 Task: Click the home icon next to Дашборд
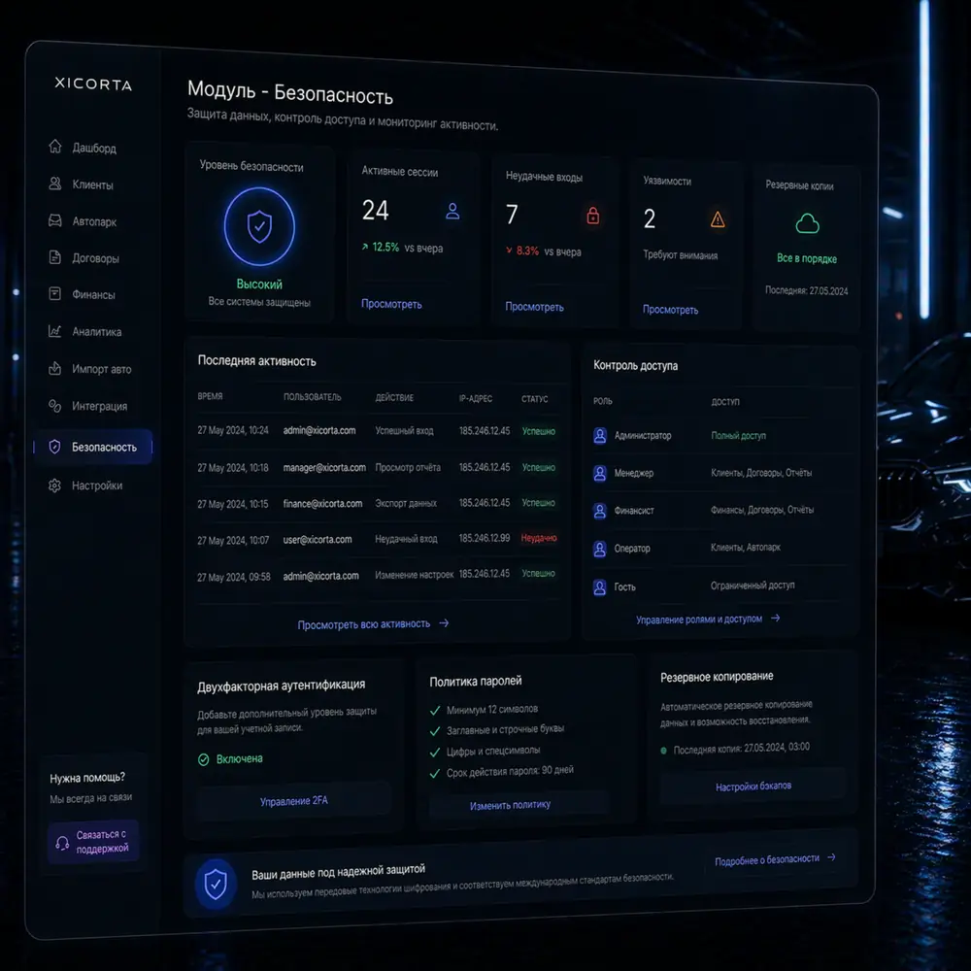55,147
